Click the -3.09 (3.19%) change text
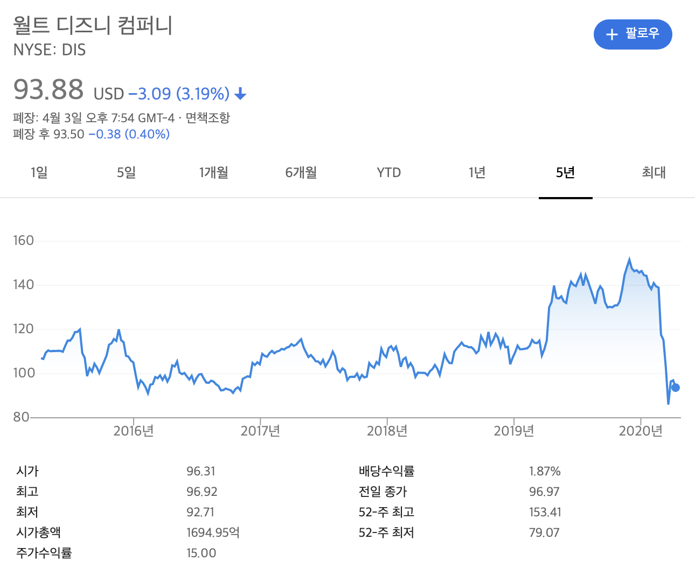Viewport: 695px width, 575px height. click(179, 94)
